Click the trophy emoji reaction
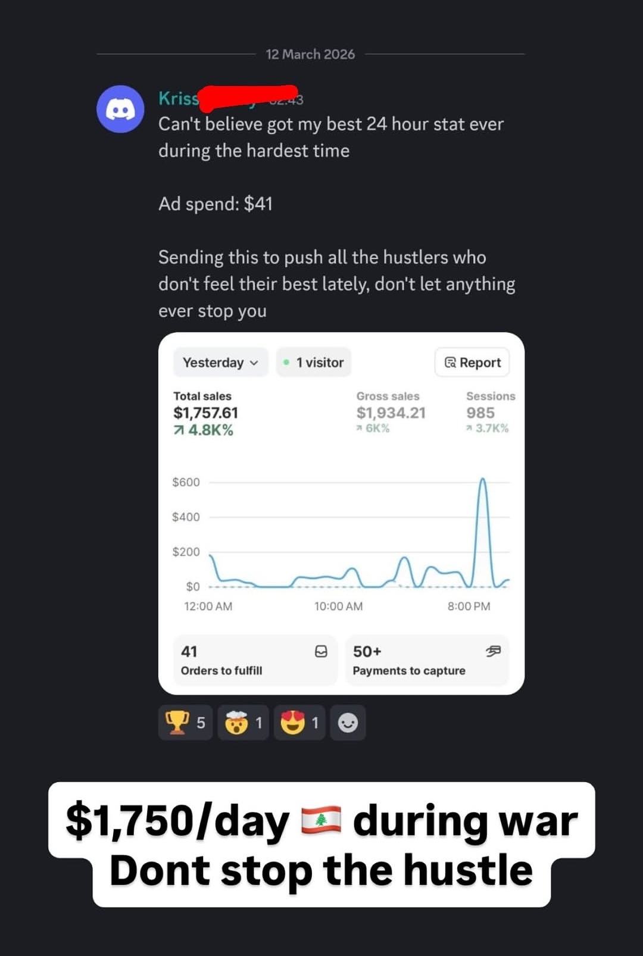Image resolution: width=643 pixels, height=956 pixels. click(x=185, y=723)
